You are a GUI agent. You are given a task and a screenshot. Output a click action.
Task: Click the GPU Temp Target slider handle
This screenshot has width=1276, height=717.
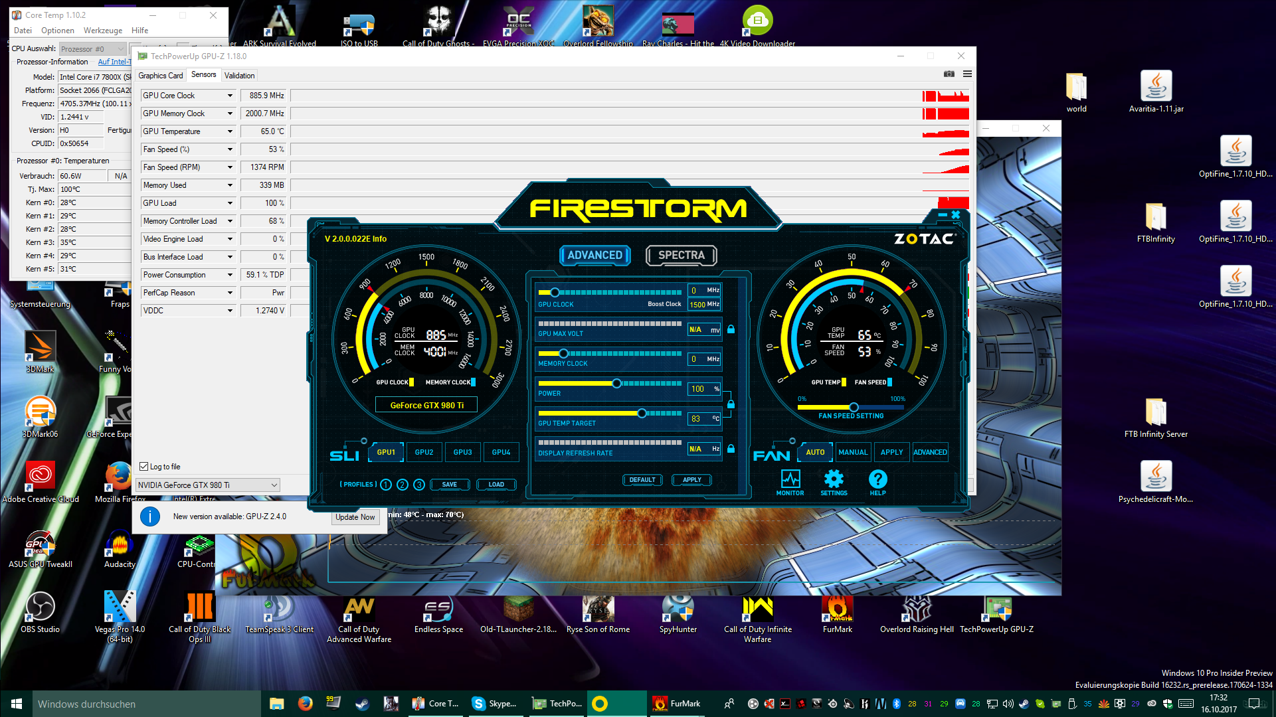(642, 413)
